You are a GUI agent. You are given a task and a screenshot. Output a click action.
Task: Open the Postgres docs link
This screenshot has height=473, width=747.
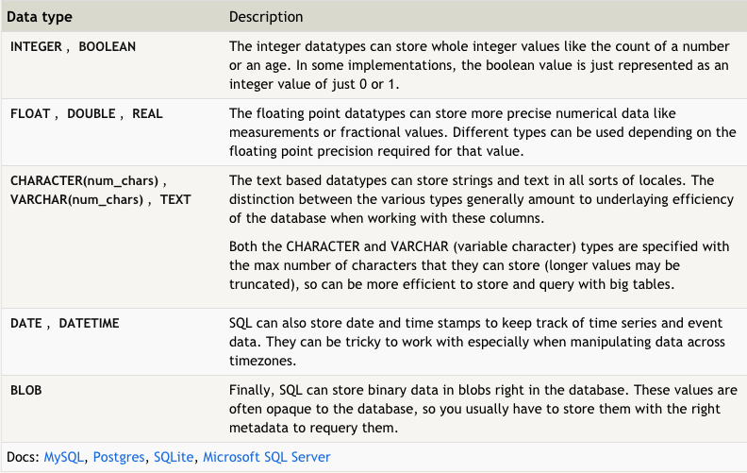[x=120, y=457]
